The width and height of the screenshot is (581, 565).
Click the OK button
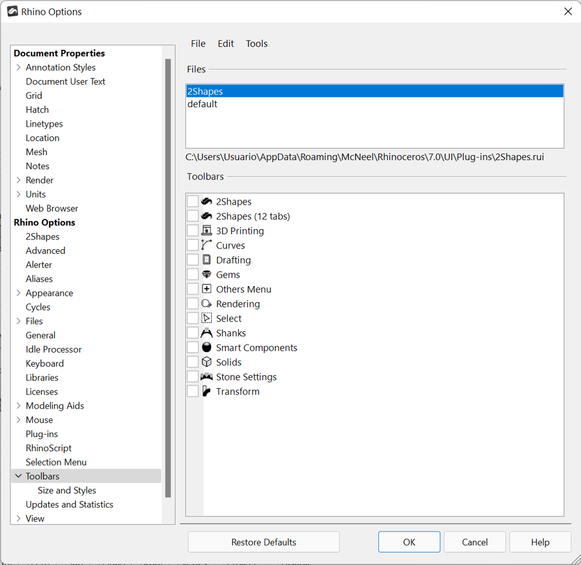click(409, 542)
